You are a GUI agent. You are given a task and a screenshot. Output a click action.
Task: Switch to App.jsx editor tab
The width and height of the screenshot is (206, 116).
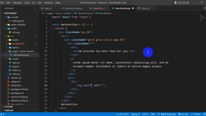pyautogui.click(x=48, y=8)
